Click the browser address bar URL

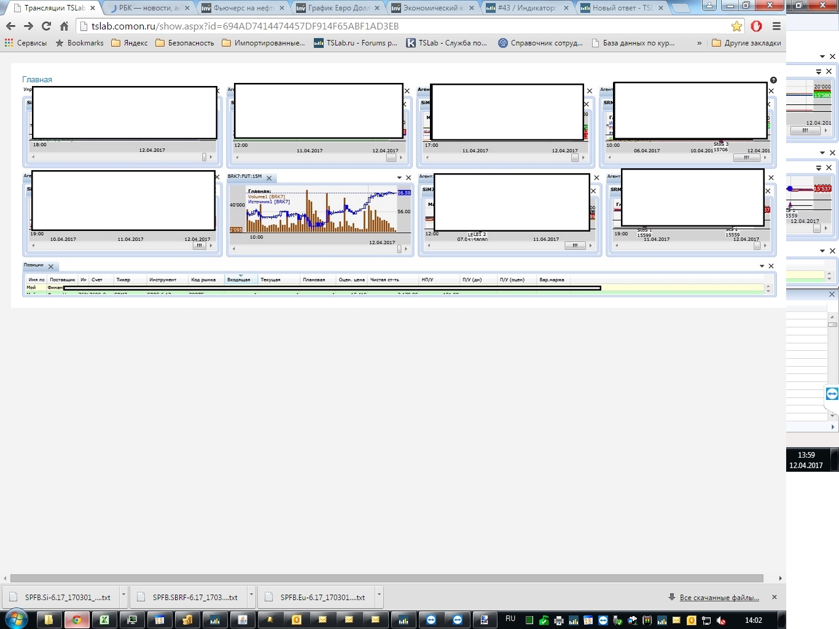click(x=245, y=26)
